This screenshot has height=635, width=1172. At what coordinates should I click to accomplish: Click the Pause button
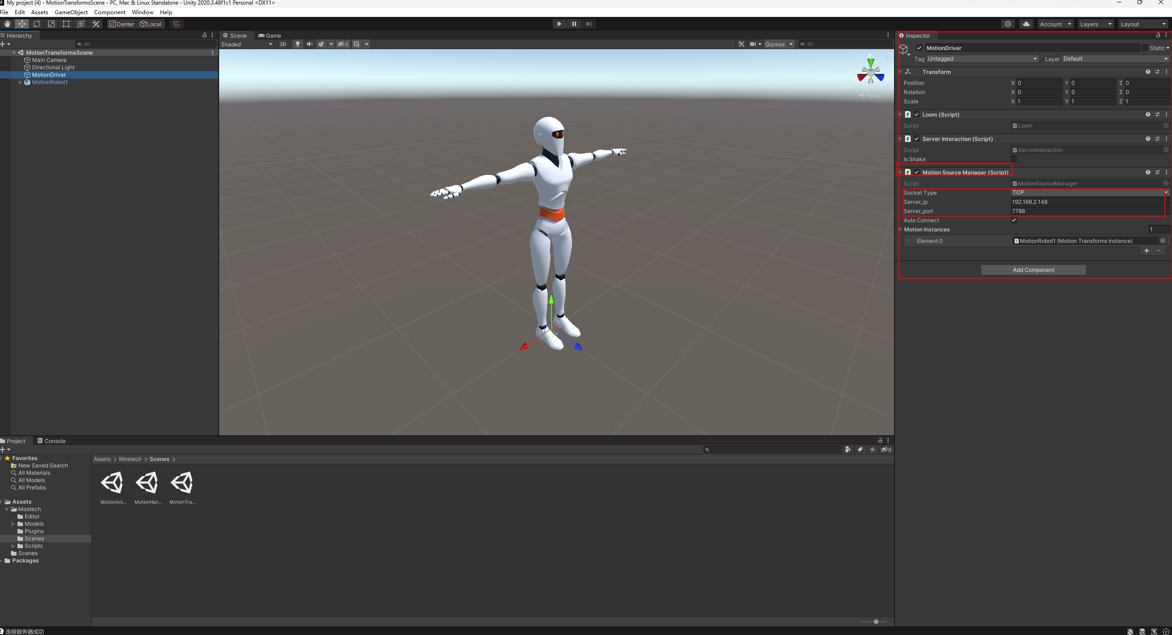coord(574,24)
